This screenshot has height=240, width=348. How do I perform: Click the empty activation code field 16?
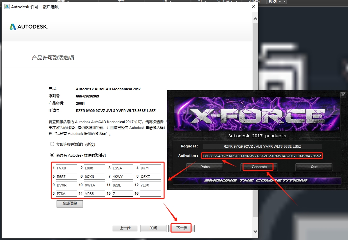150,193
